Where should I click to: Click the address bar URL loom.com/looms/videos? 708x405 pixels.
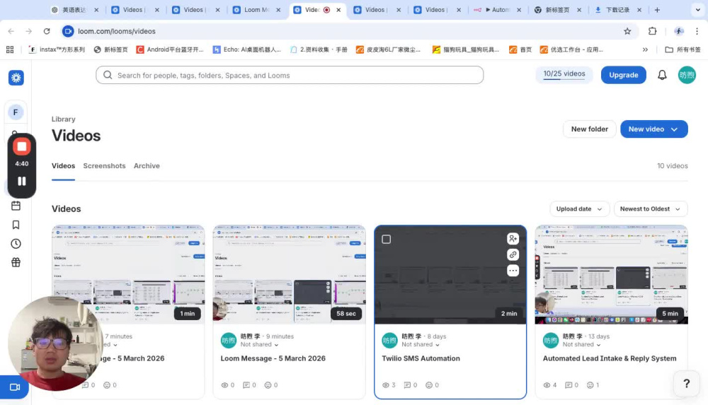(117, 31)
